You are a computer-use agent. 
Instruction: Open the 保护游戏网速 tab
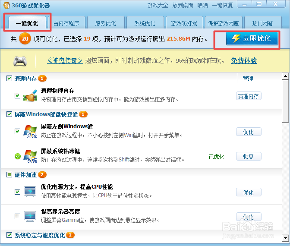(224, 23)
